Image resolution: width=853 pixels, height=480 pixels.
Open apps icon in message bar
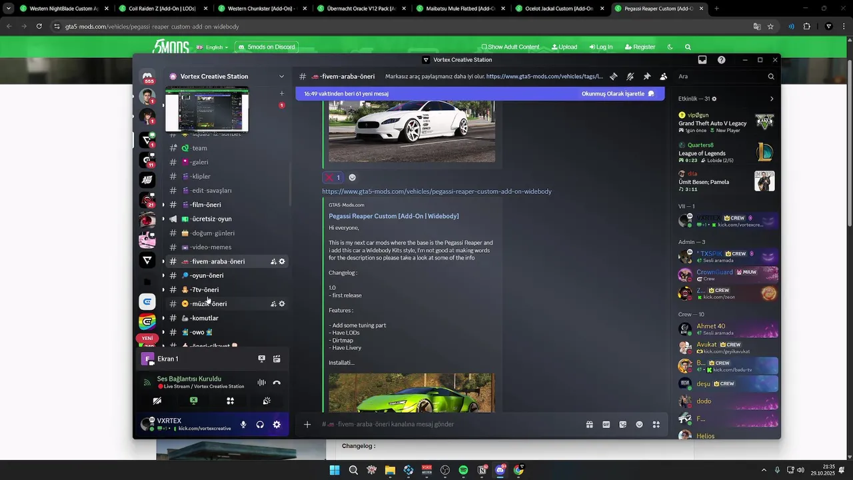pos(656,424)
